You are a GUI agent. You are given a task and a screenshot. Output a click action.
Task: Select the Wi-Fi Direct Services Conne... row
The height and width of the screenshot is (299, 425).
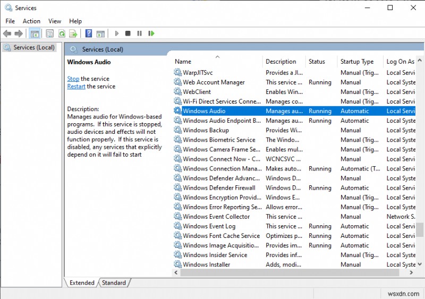click(x=294, y=101)
